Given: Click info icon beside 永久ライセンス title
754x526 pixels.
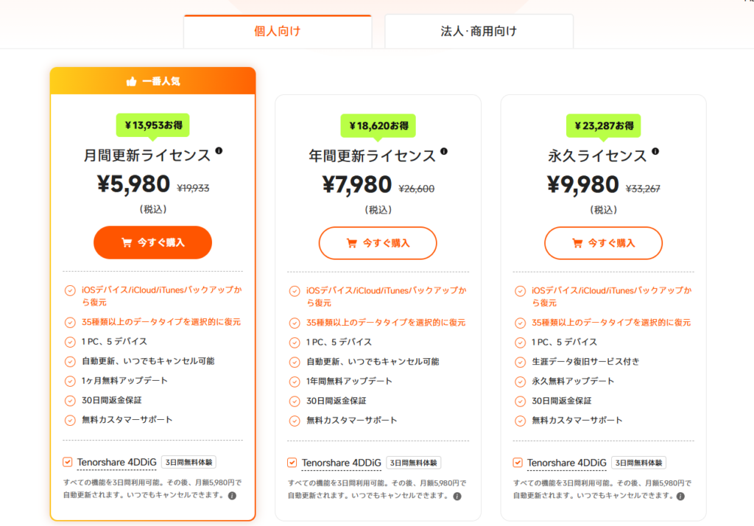Looking at the screenshot, I should [655, 151].
